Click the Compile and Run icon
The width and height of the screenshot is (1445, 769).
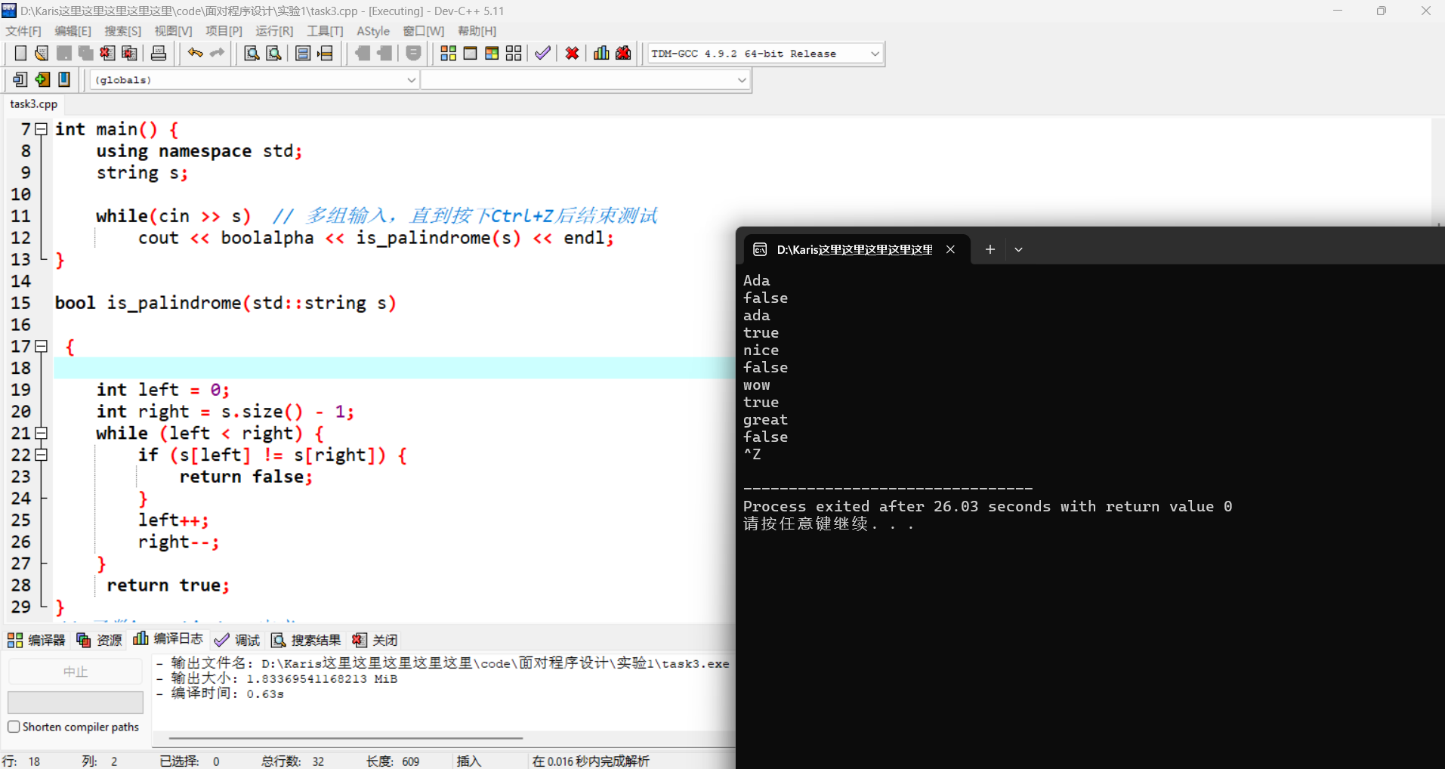click(x=492, y=53)
